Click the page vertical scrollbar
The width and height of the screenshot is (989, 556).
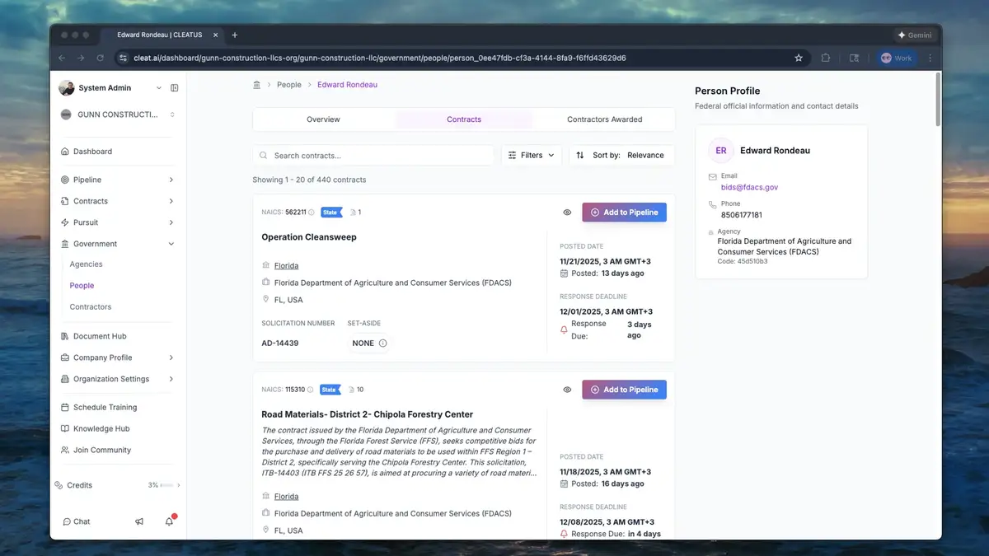click(x=938, y=100)
